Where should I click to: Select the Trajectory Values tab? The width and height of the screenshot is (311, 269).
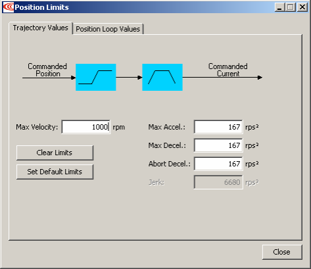41,28
